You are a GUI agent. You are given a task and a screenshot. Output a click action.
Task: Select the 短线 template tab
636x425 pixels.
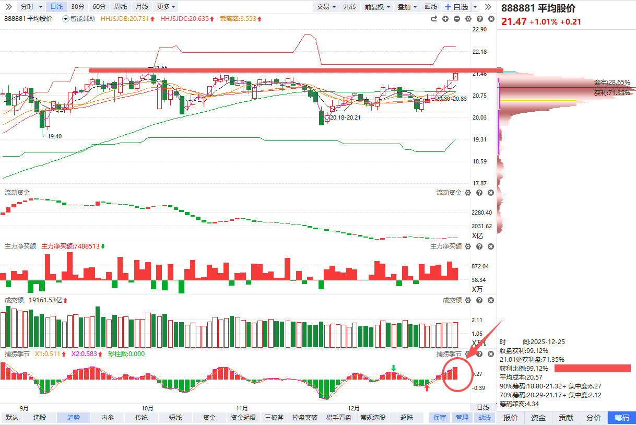click(175, 418)
